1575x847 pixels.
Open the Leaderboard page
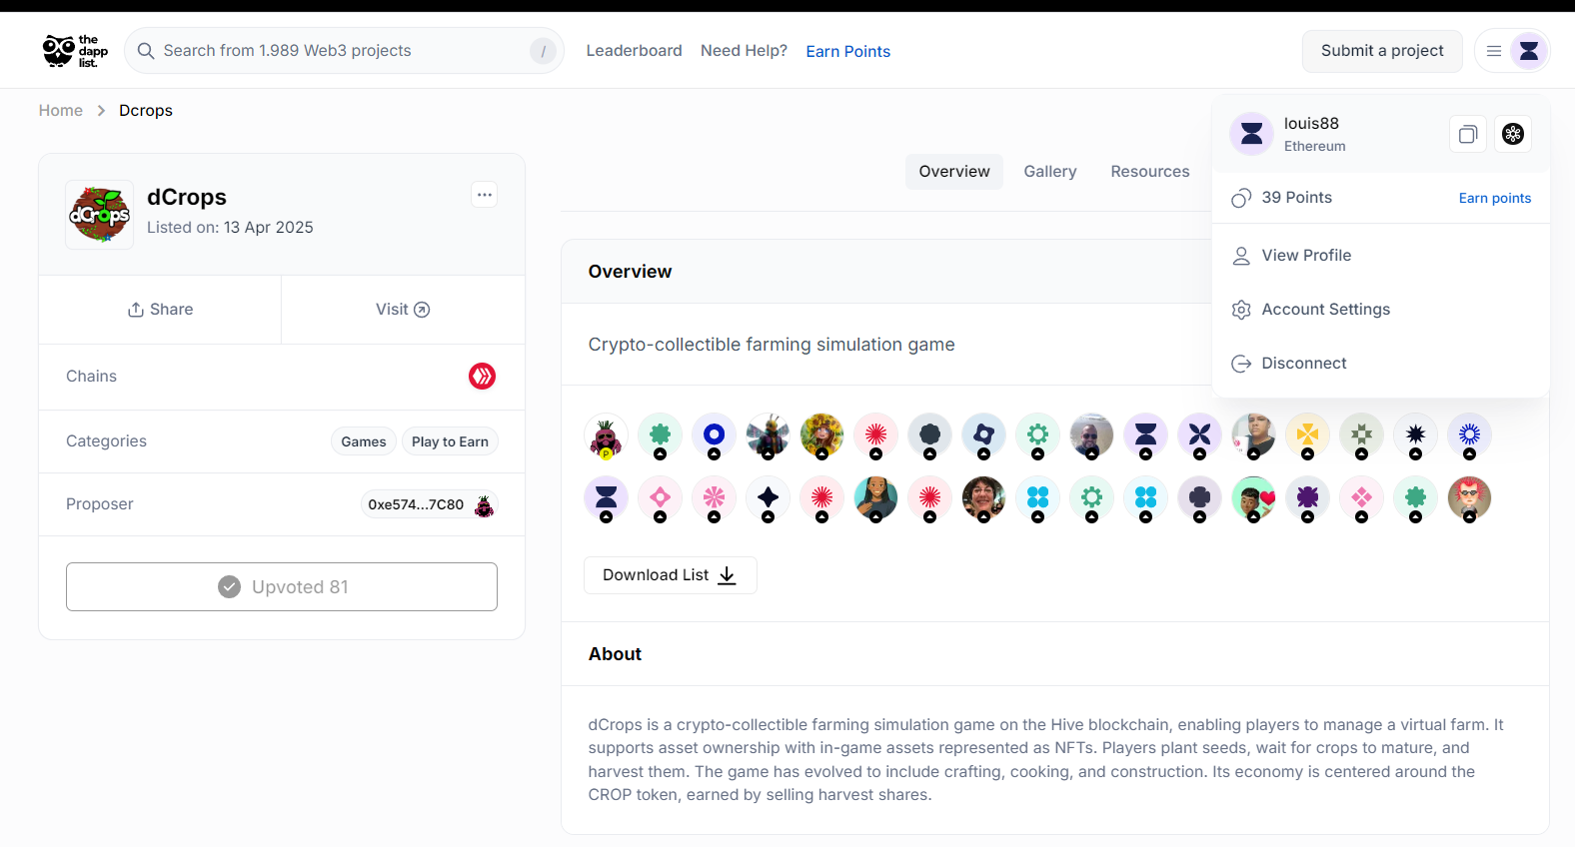click(x=635, y=51)
